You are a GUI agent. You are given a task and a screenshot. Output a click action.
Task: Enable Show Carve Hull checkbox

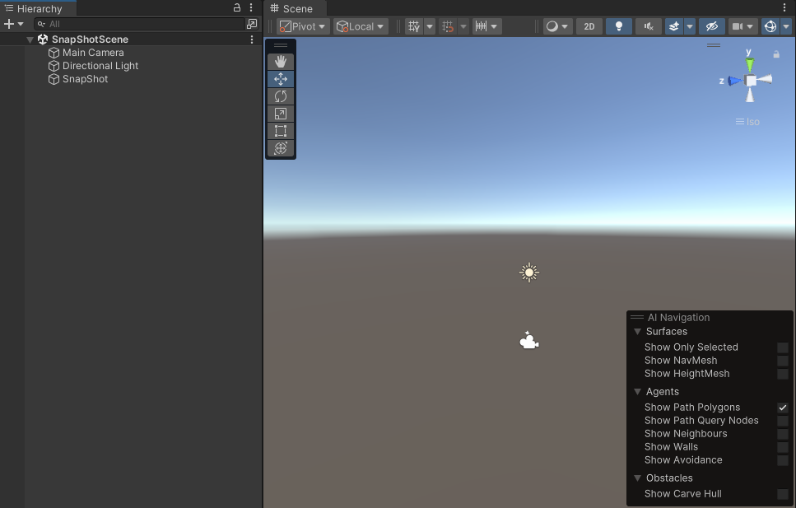(783, 494)
